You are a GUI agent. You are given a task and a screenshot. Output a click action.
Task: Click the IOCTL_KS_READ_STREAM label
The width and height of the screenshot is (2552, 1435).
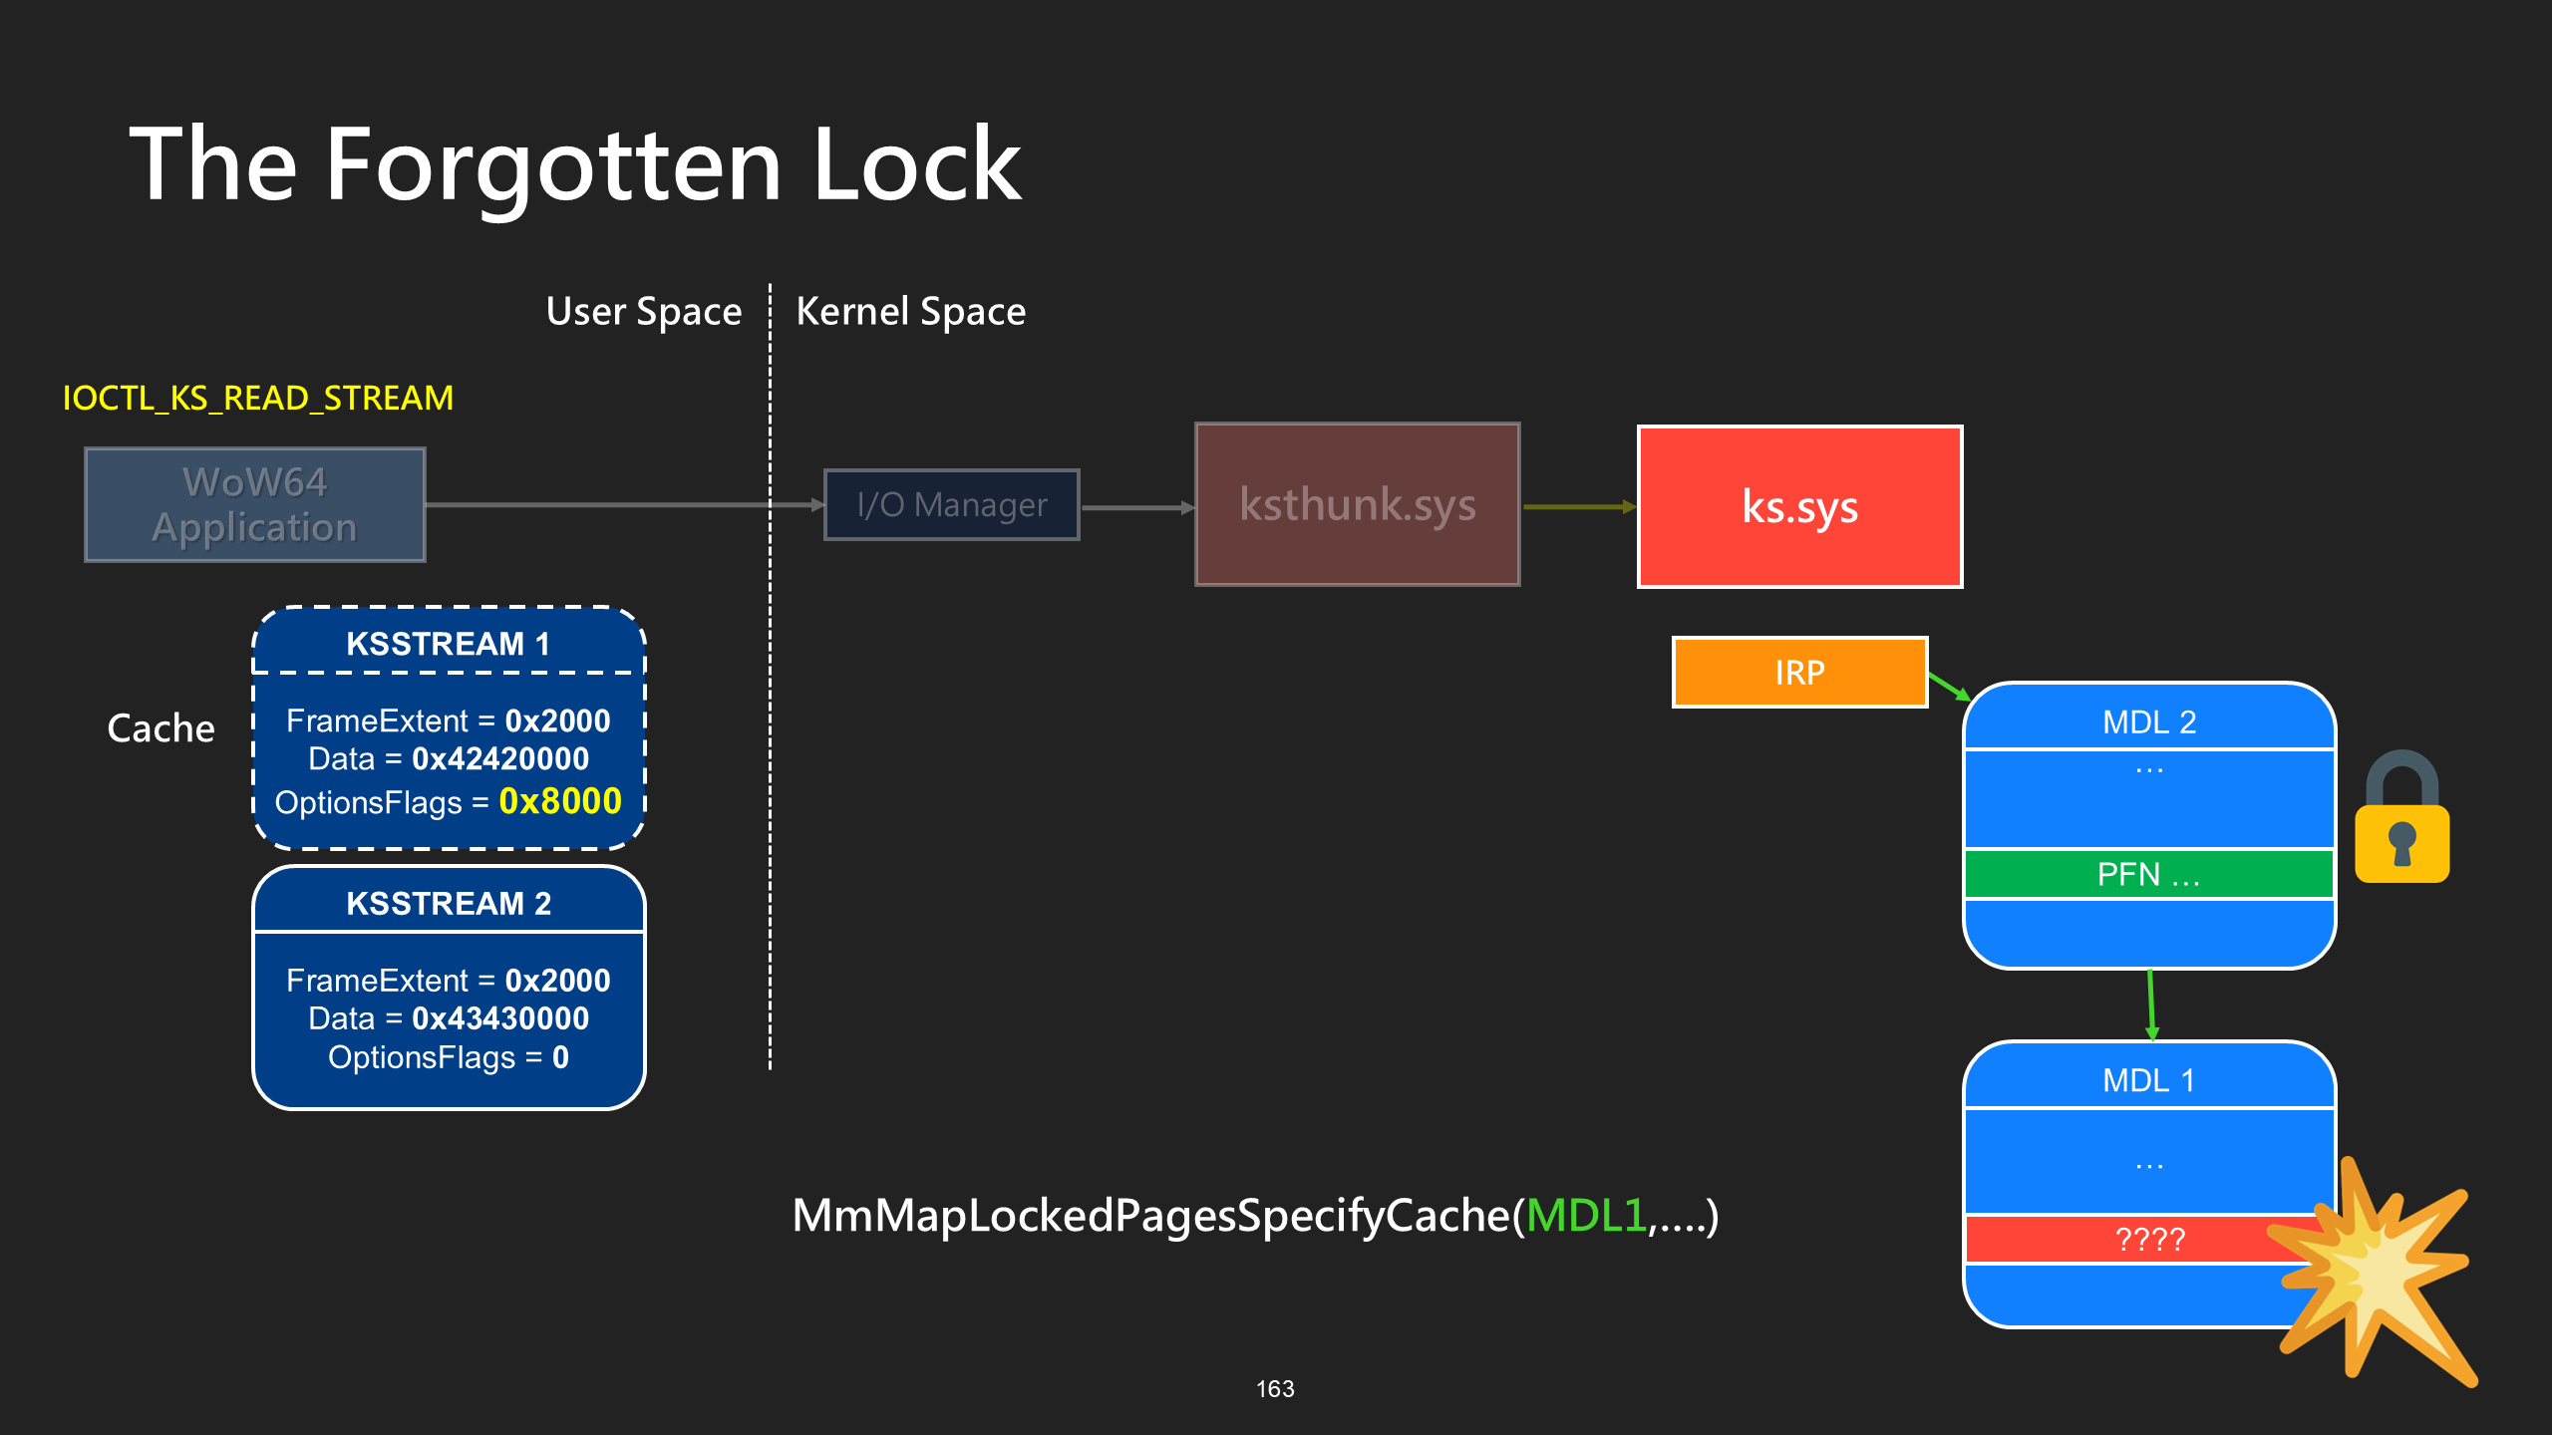point(258,398)
